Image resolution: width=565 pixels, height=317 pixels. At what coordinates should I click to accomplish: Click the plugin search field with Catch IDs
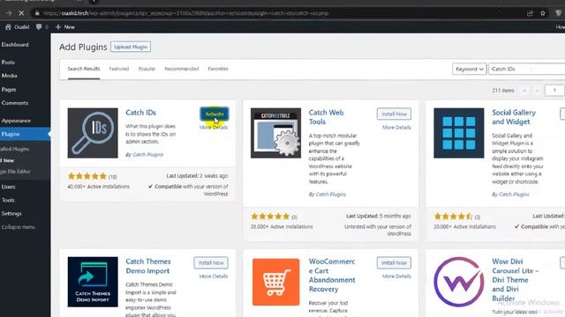click(526, 69)
